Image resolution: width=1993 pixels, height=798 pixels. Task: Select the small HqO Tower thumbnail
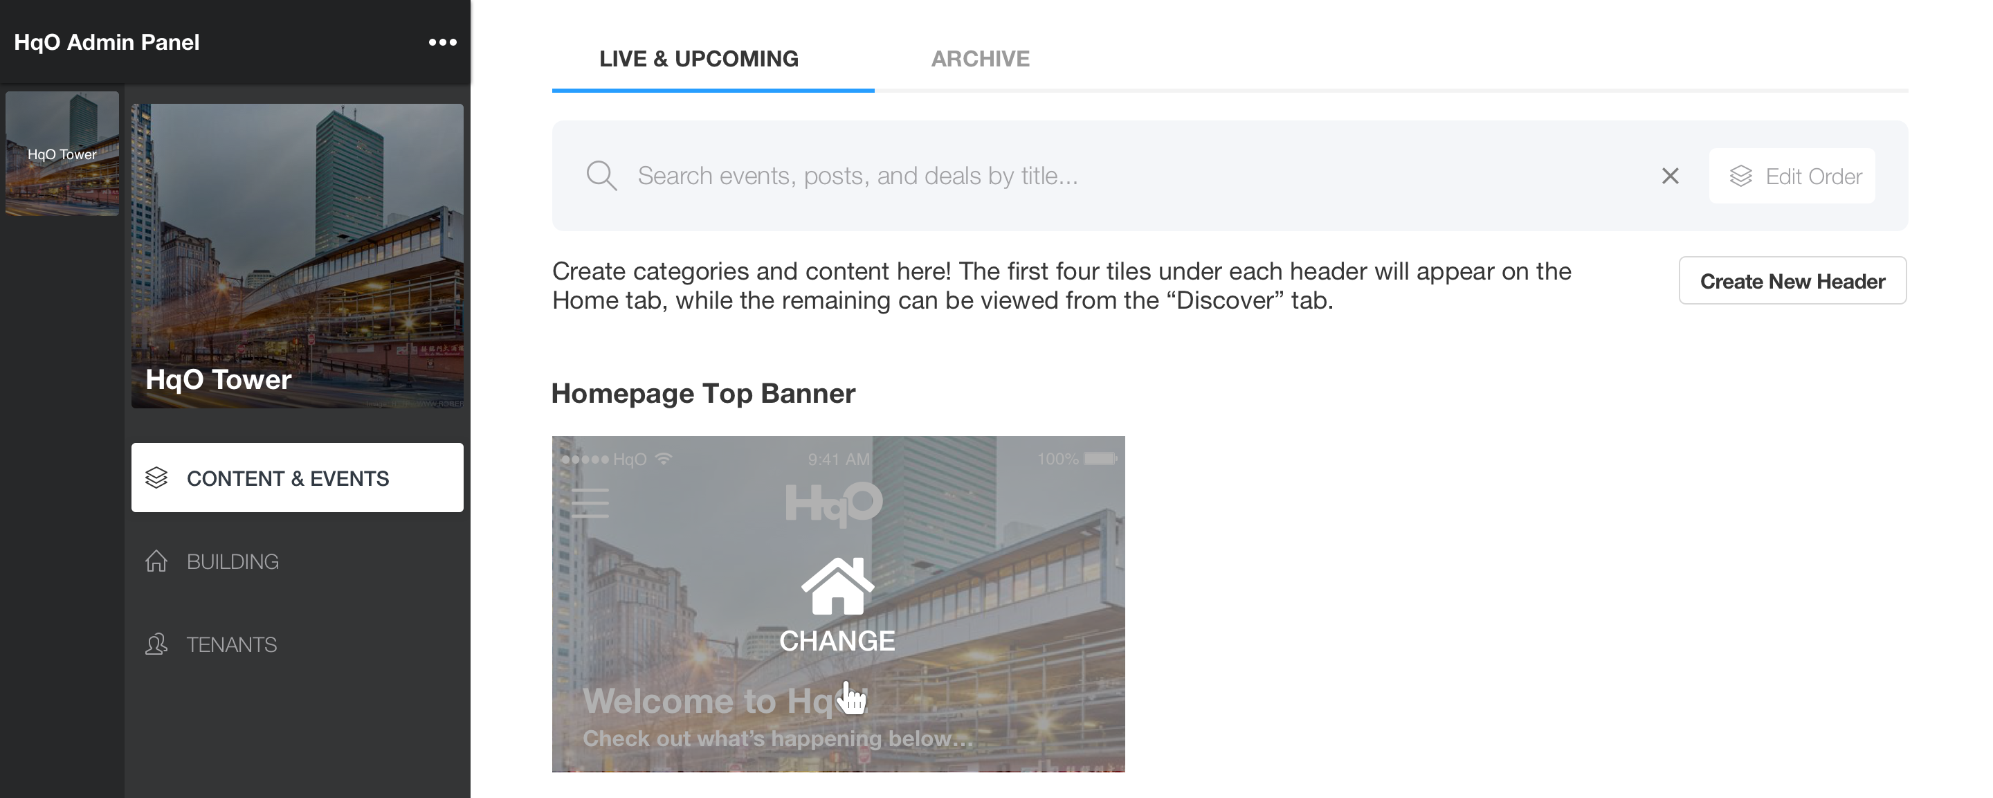(62, 153)
